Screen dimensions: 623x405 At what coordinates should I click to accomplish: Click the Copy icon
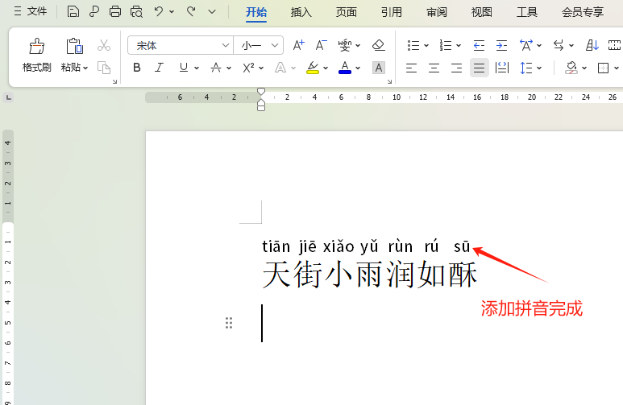[104, 68]
